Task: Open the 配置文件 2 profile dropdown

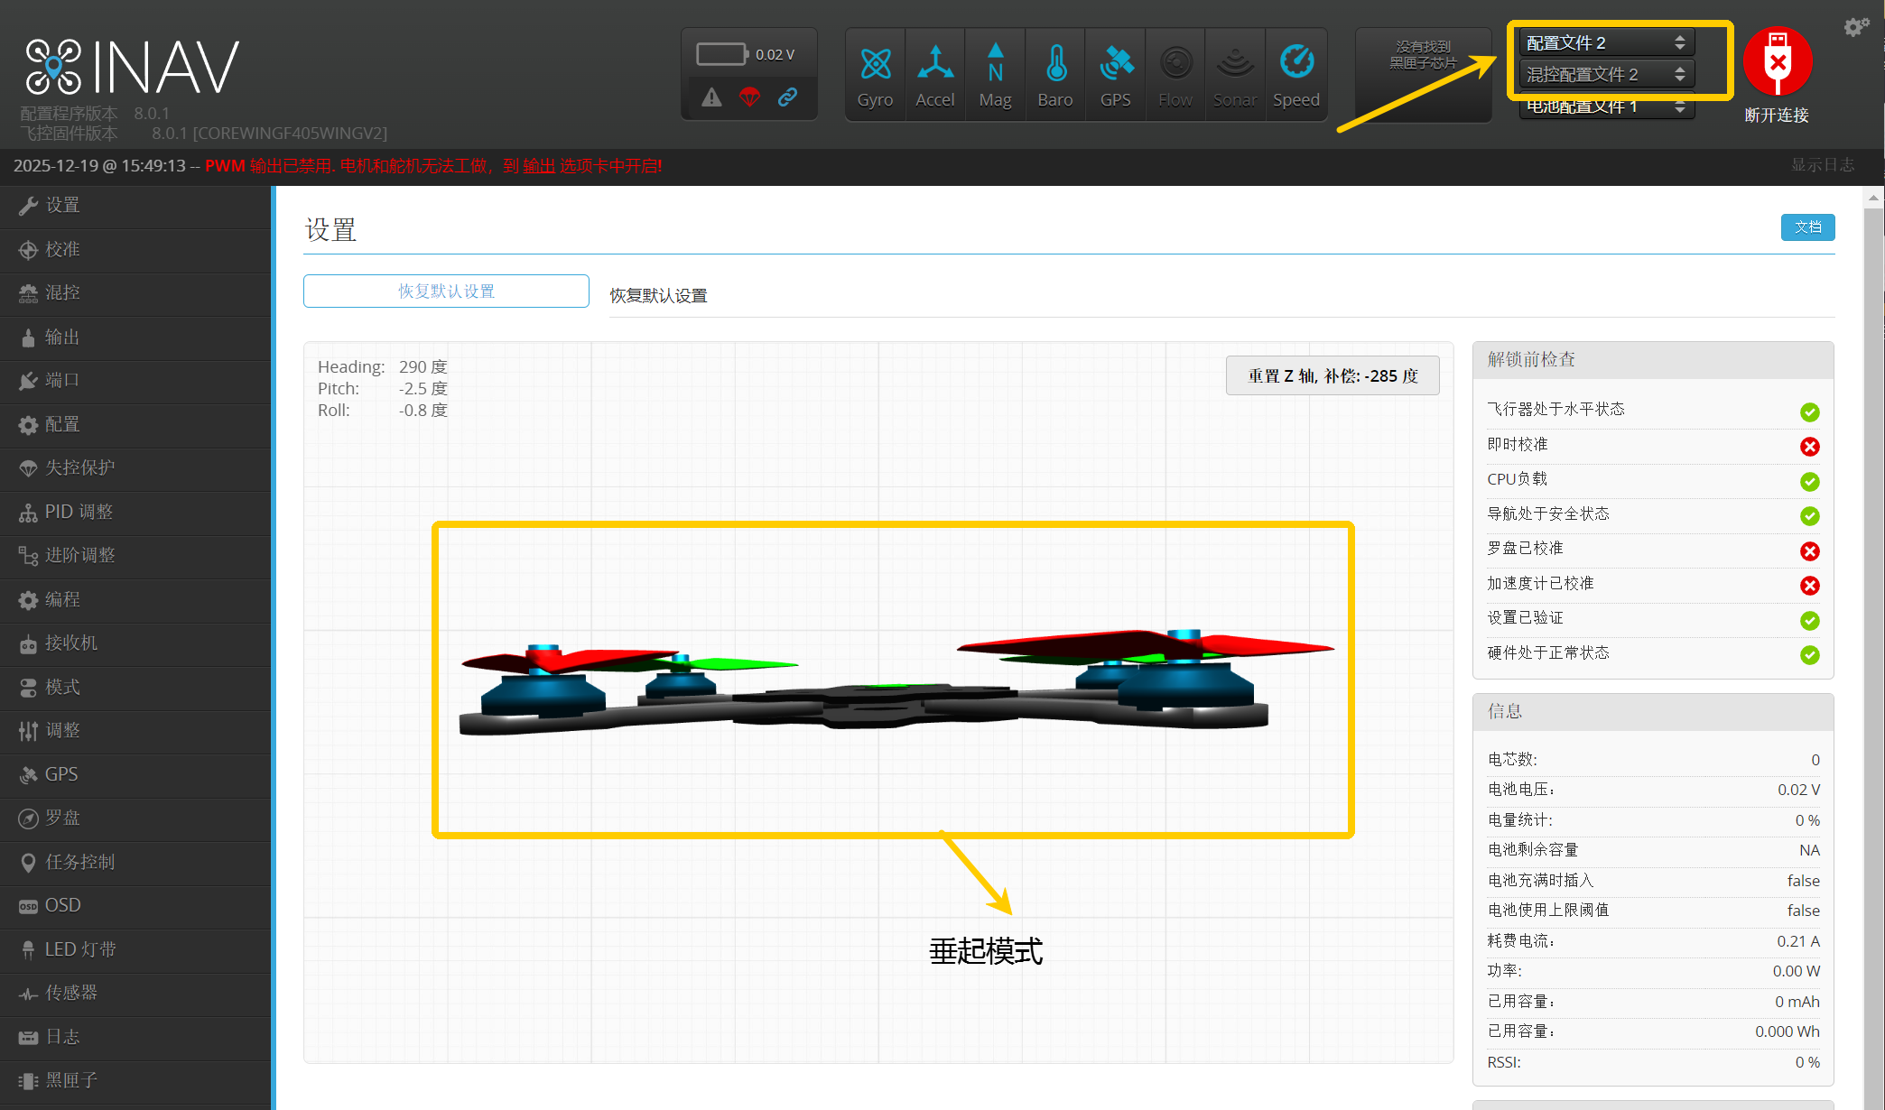Action: click(1605, 42)
